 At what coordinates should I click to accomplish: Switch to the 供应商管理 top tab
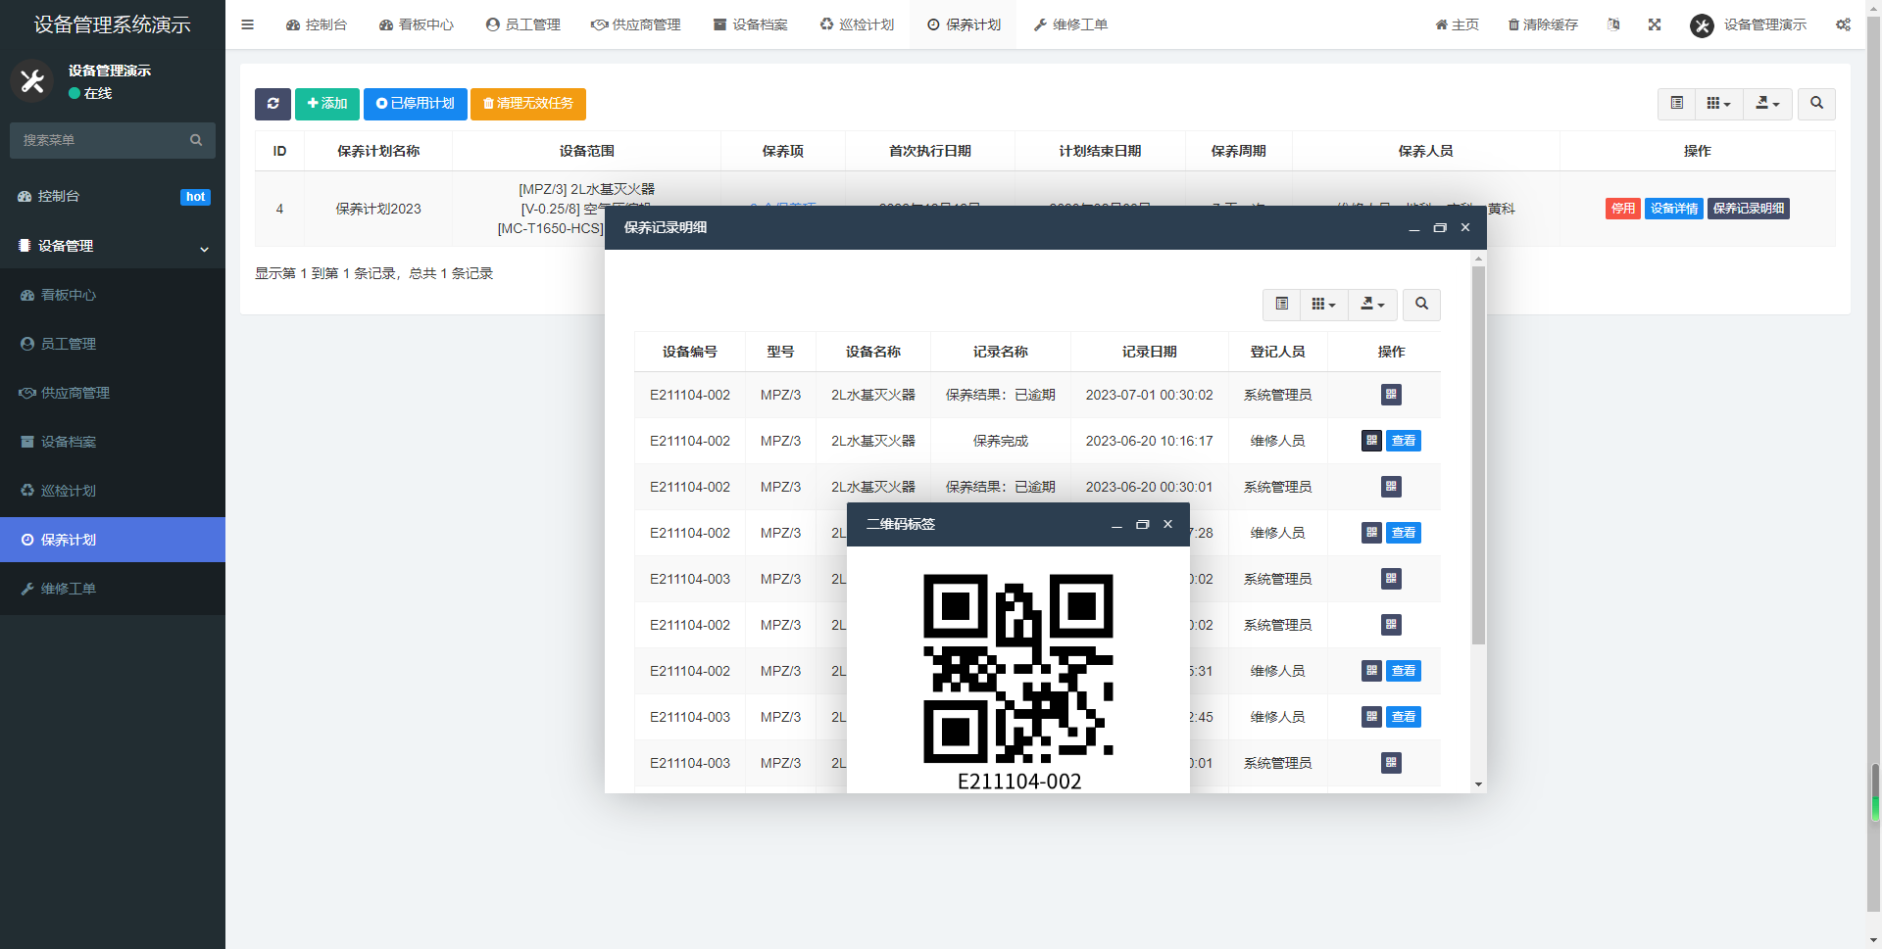point(635,24)
